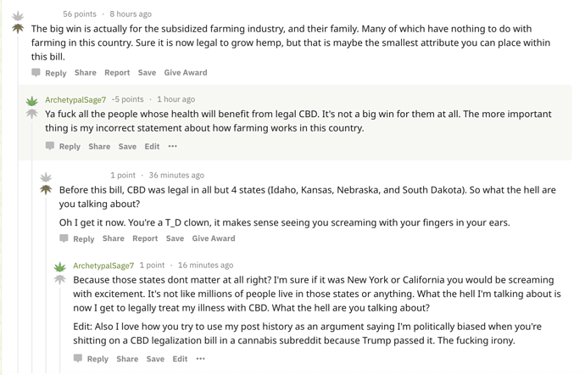Give Award to the T_D clown comment
Screen dimensions: 585x375
click(214, 238)
